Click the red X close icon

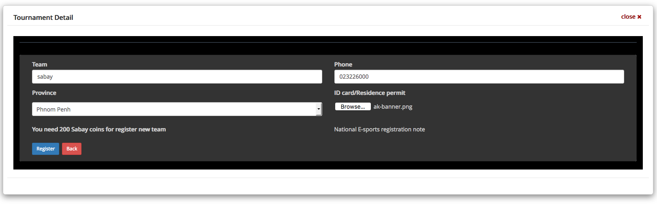639,17
